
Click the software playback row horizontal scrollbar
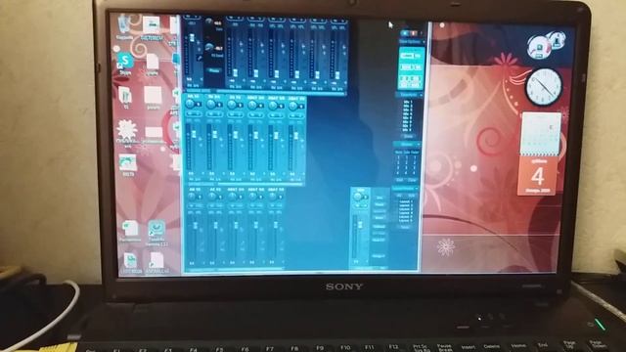[245, 184]
